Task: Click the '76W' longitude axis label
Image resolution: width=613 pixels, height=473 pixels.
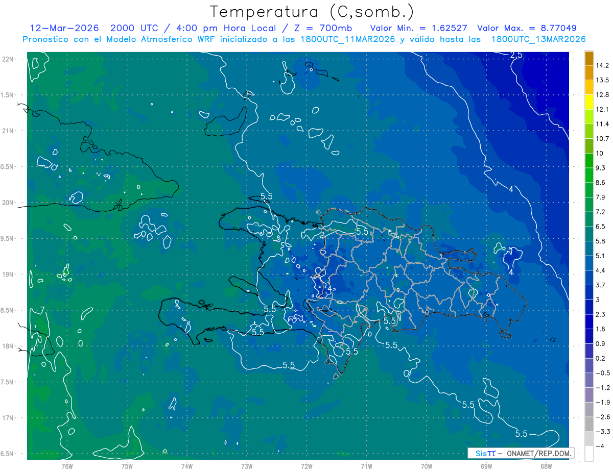Action: pyautogui.click(x=67, y=466)
